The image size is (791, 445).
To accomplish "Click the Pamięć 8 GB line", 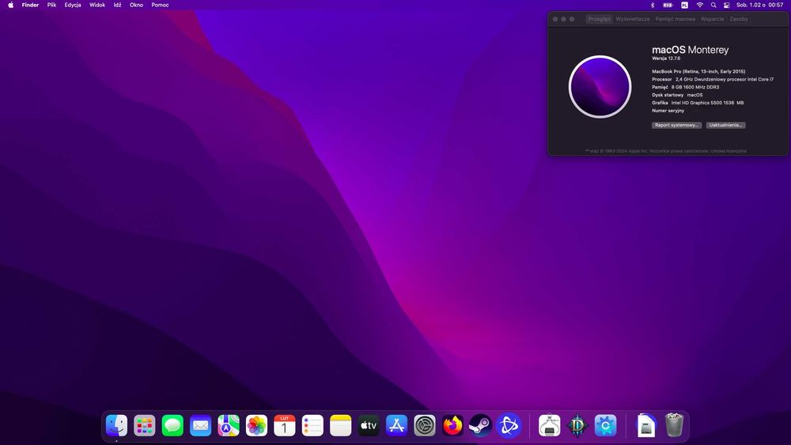I will tap(686, 87).
